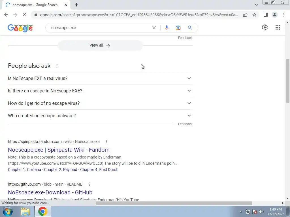Click the horizontal scrollbar thumb
Image resolution: width=290 pixels, height=217 pixels.
pos(174,203)
